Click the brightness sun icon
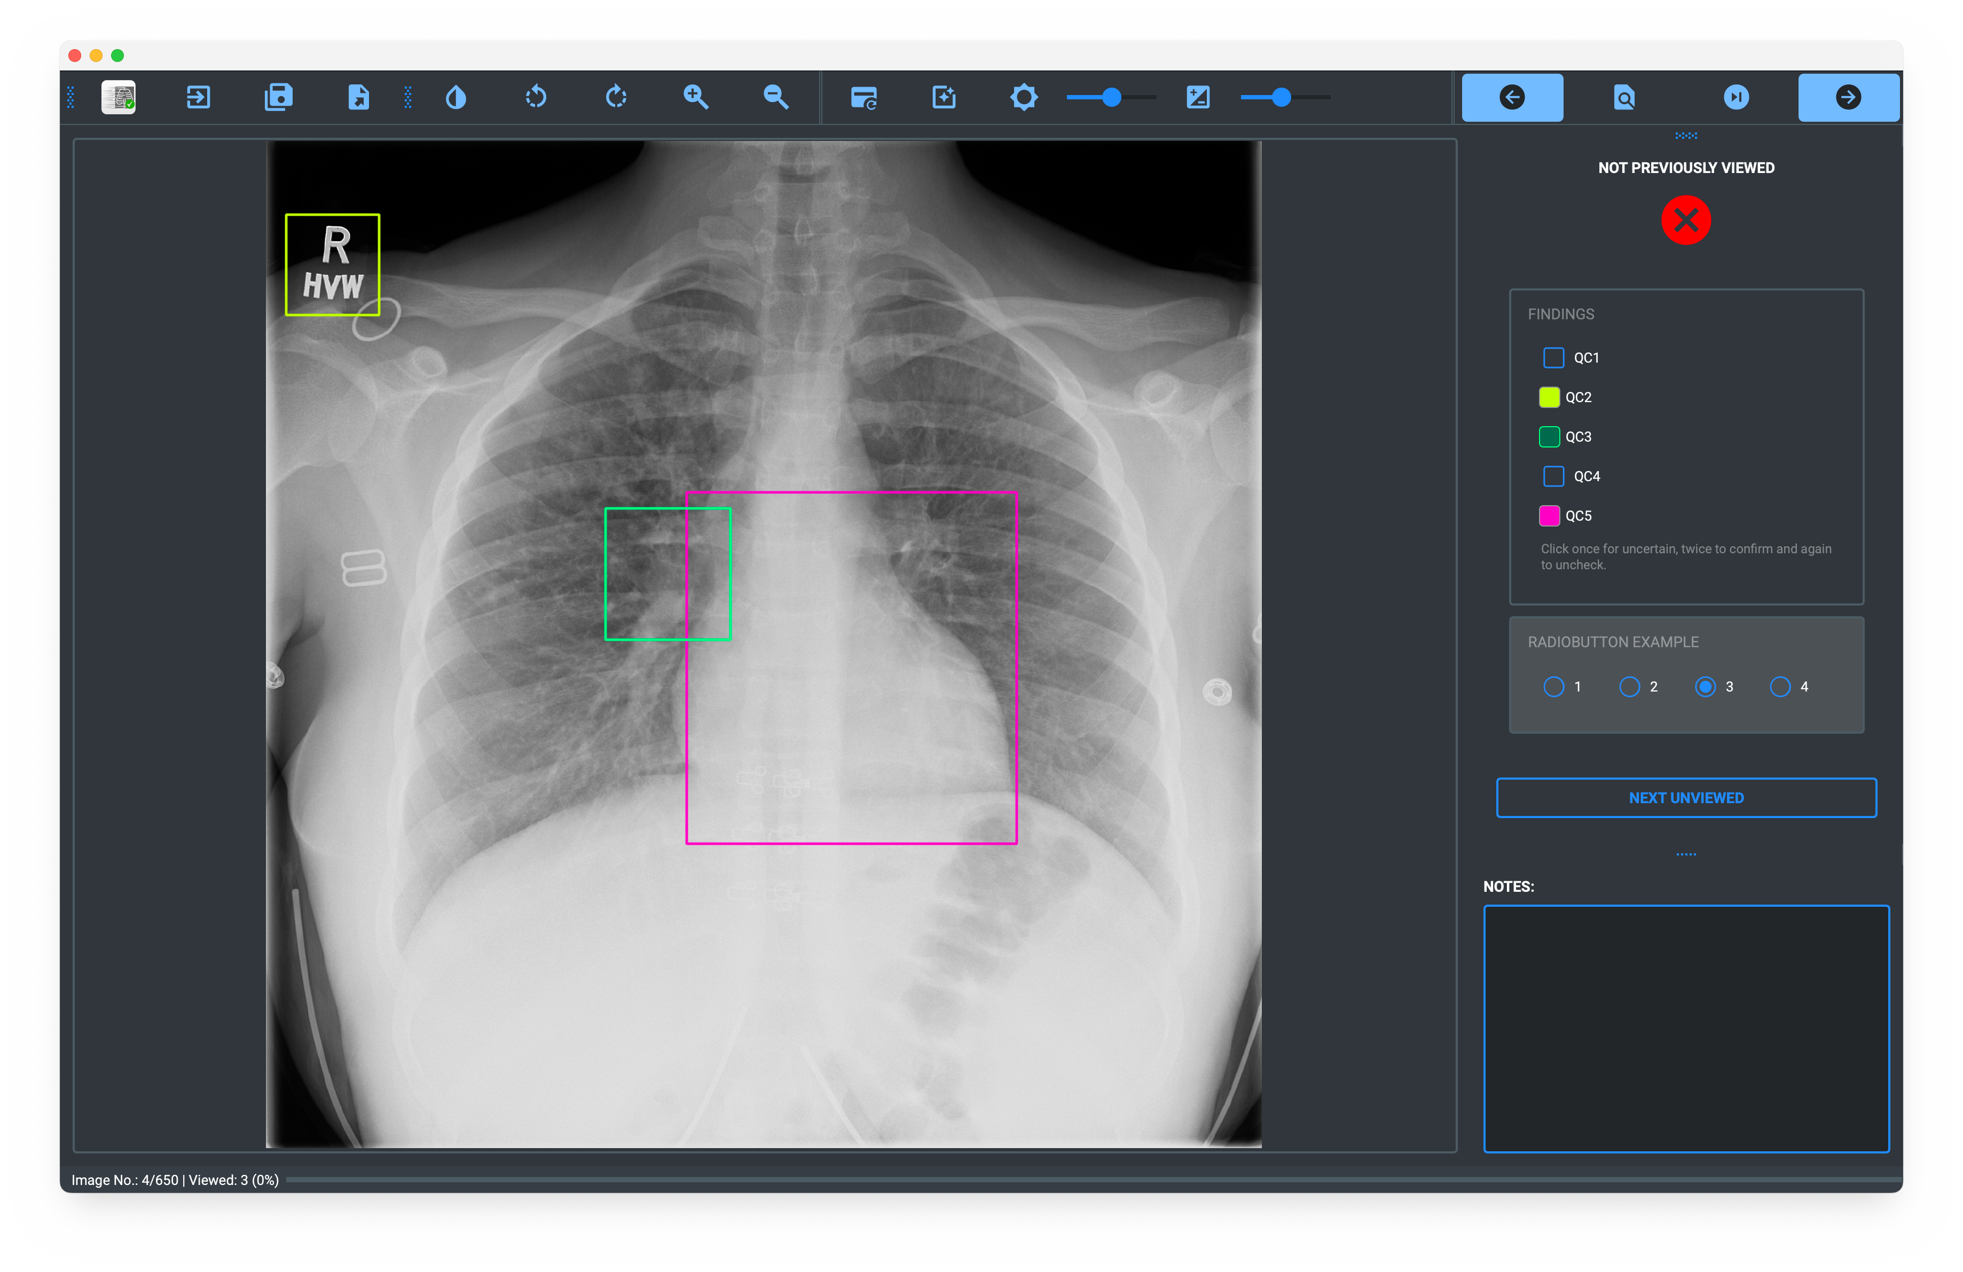The width and height of the screenshot is (1963, 1272). (1024, 97)
